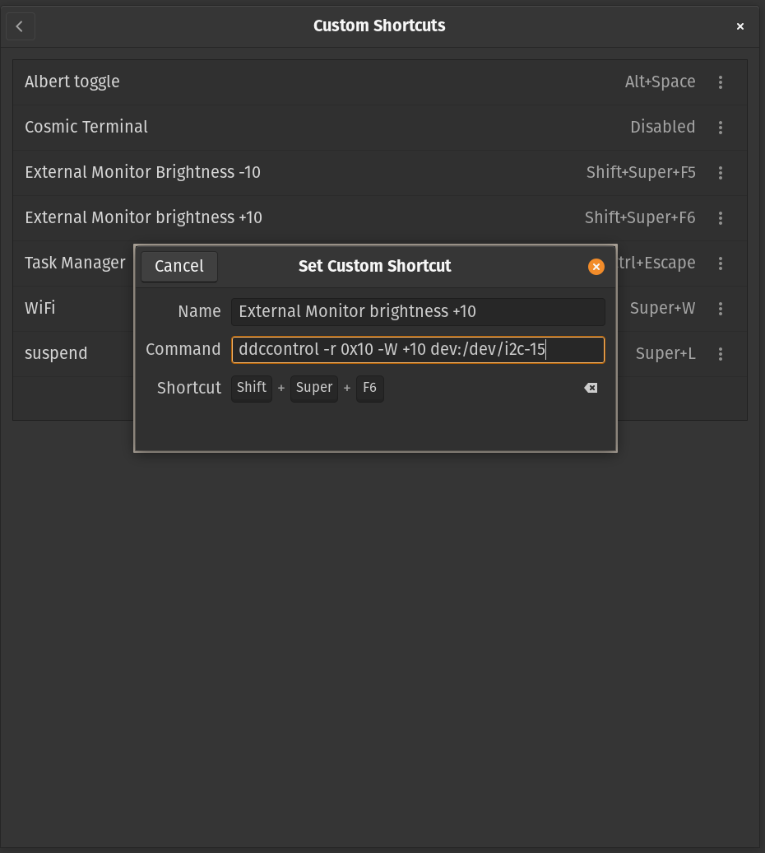Click the back arrow in the header bar

20,26
